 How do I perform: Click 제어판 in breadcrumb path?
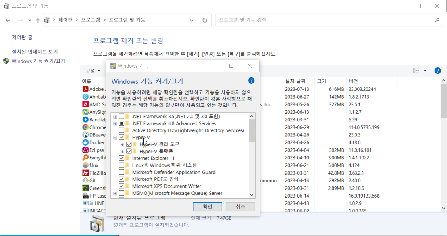(65, 20)
